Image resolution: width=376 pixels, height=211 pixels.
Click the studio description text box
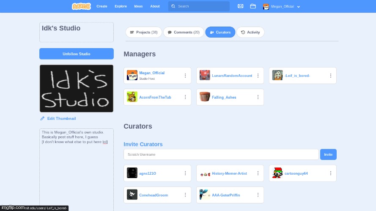pos(77,169)
